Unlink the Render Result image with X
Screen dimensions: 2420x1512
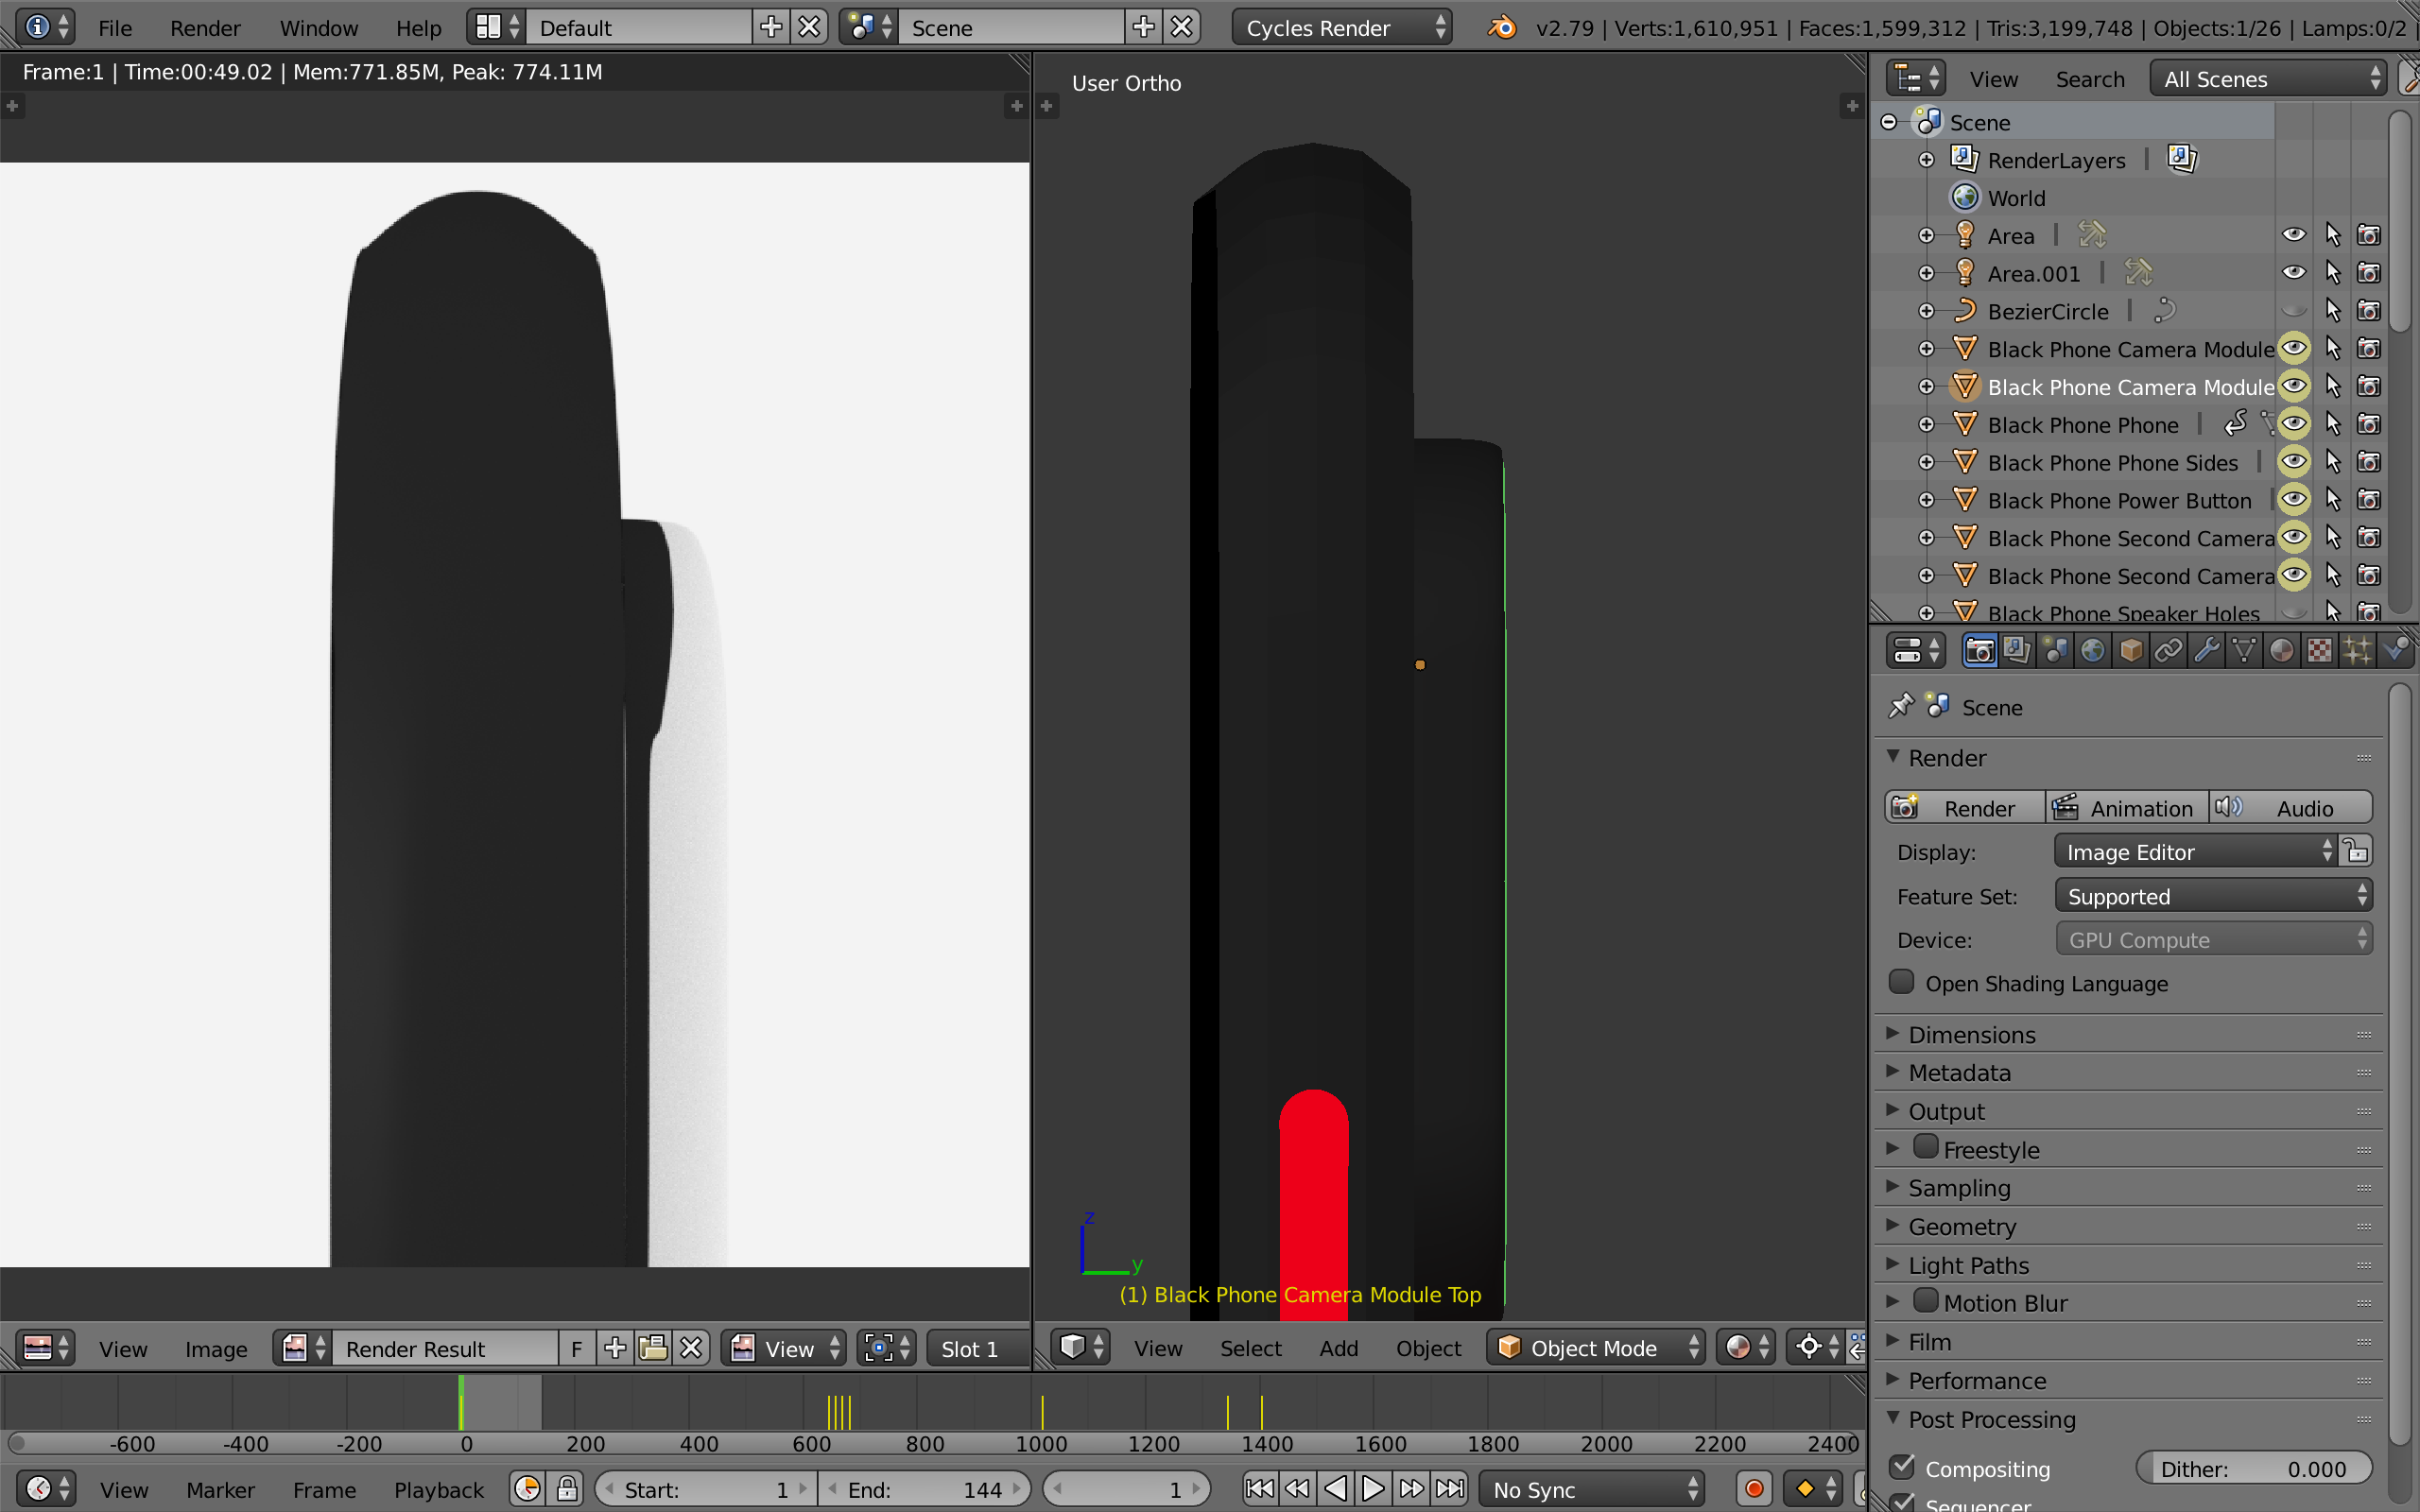tap(691, 1348)
